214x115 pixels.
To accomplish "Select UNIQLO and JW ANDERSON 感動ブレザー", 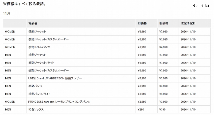I will click(x=55, y=78).
